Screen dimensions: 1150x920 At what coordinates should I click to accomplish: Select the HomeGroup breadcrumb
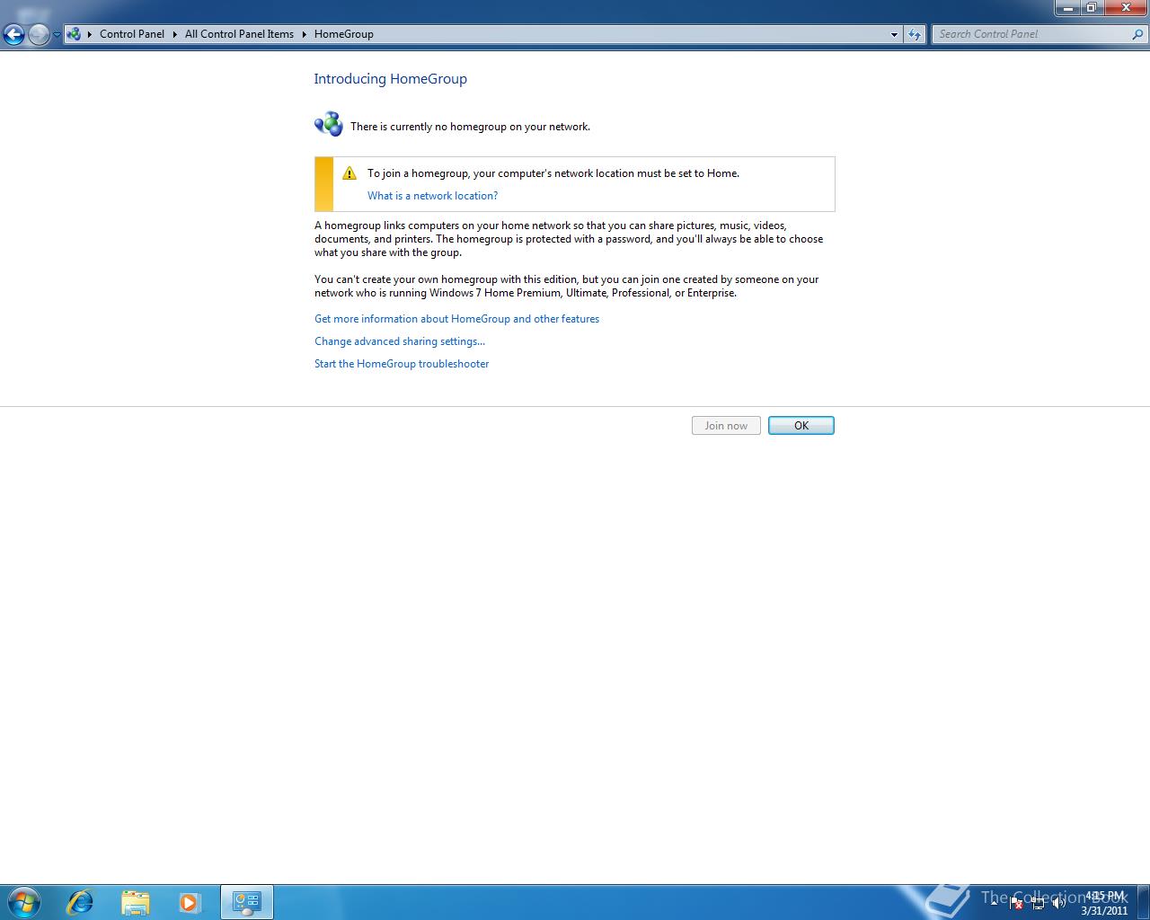click(344, 34)
